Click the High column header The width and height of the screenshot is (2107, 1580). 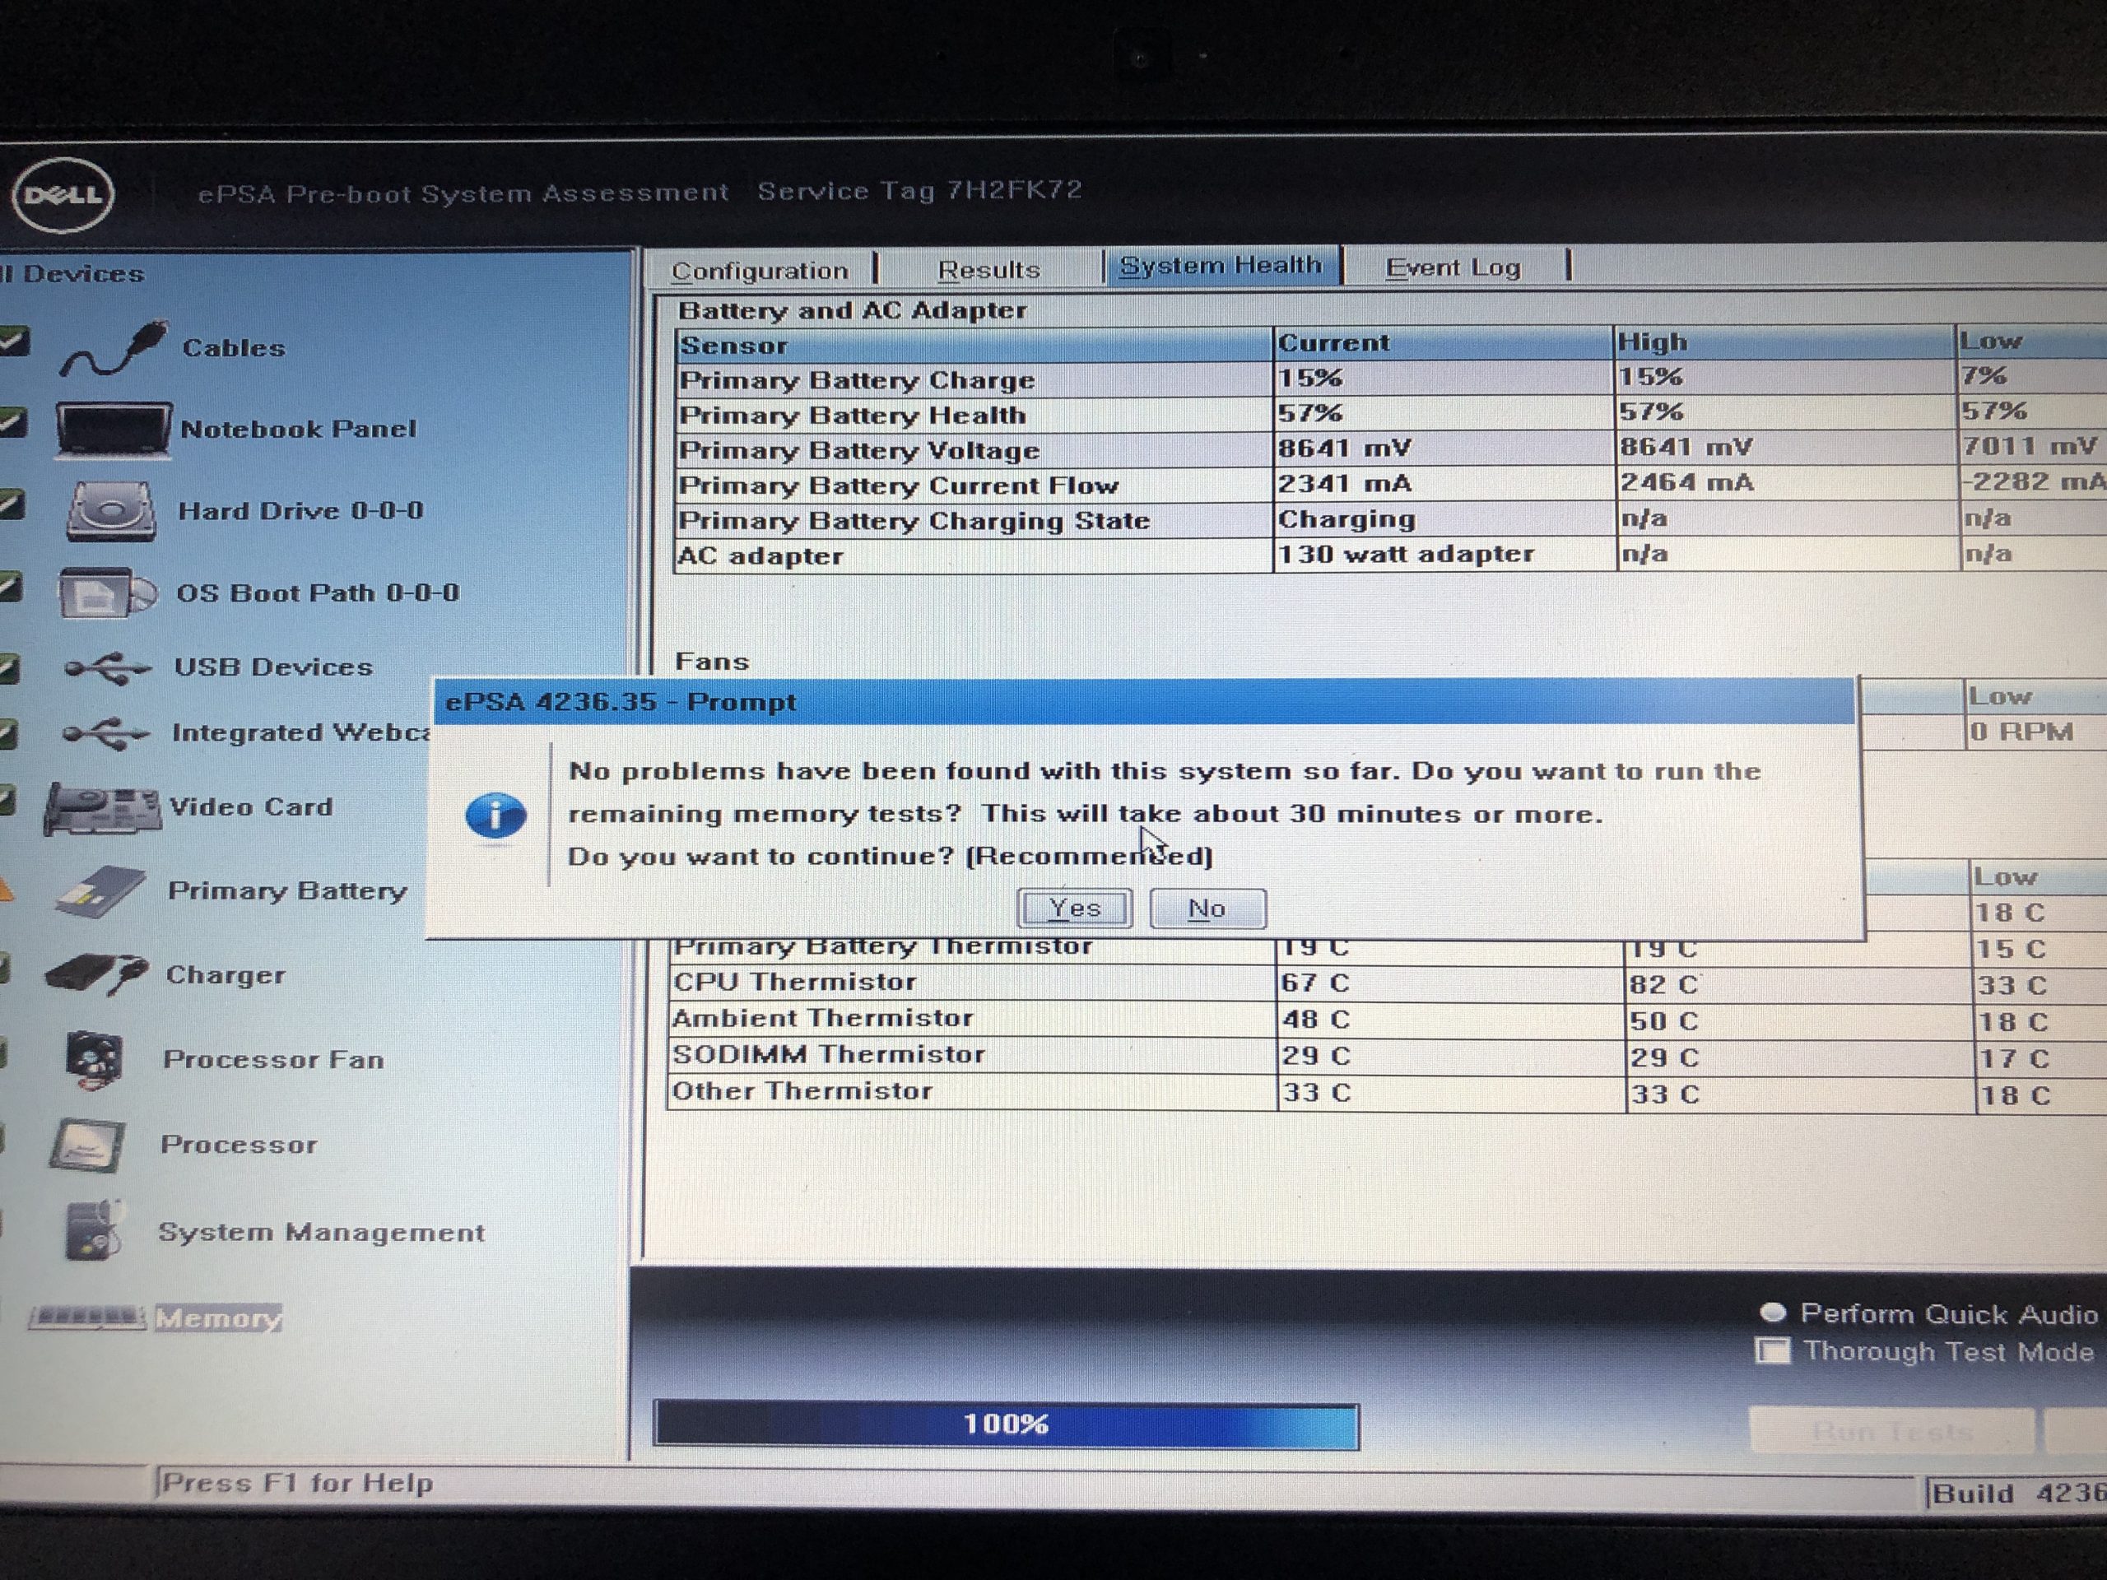click(1786, 341)
